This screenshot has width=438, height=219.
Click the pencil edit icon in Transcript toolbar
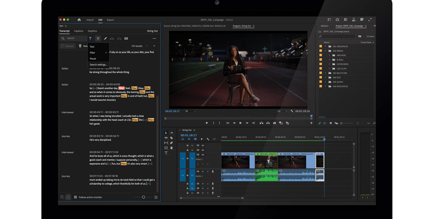click(x=105, y=38)
